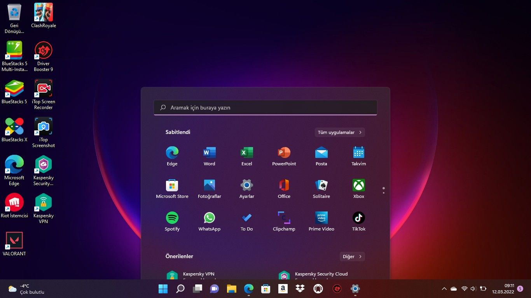Image resolution: width=531 pixels, height=298 pixels.
Task: Open Amazon from the taskbar
Action: pyautogui.click(x=283, y=289)
